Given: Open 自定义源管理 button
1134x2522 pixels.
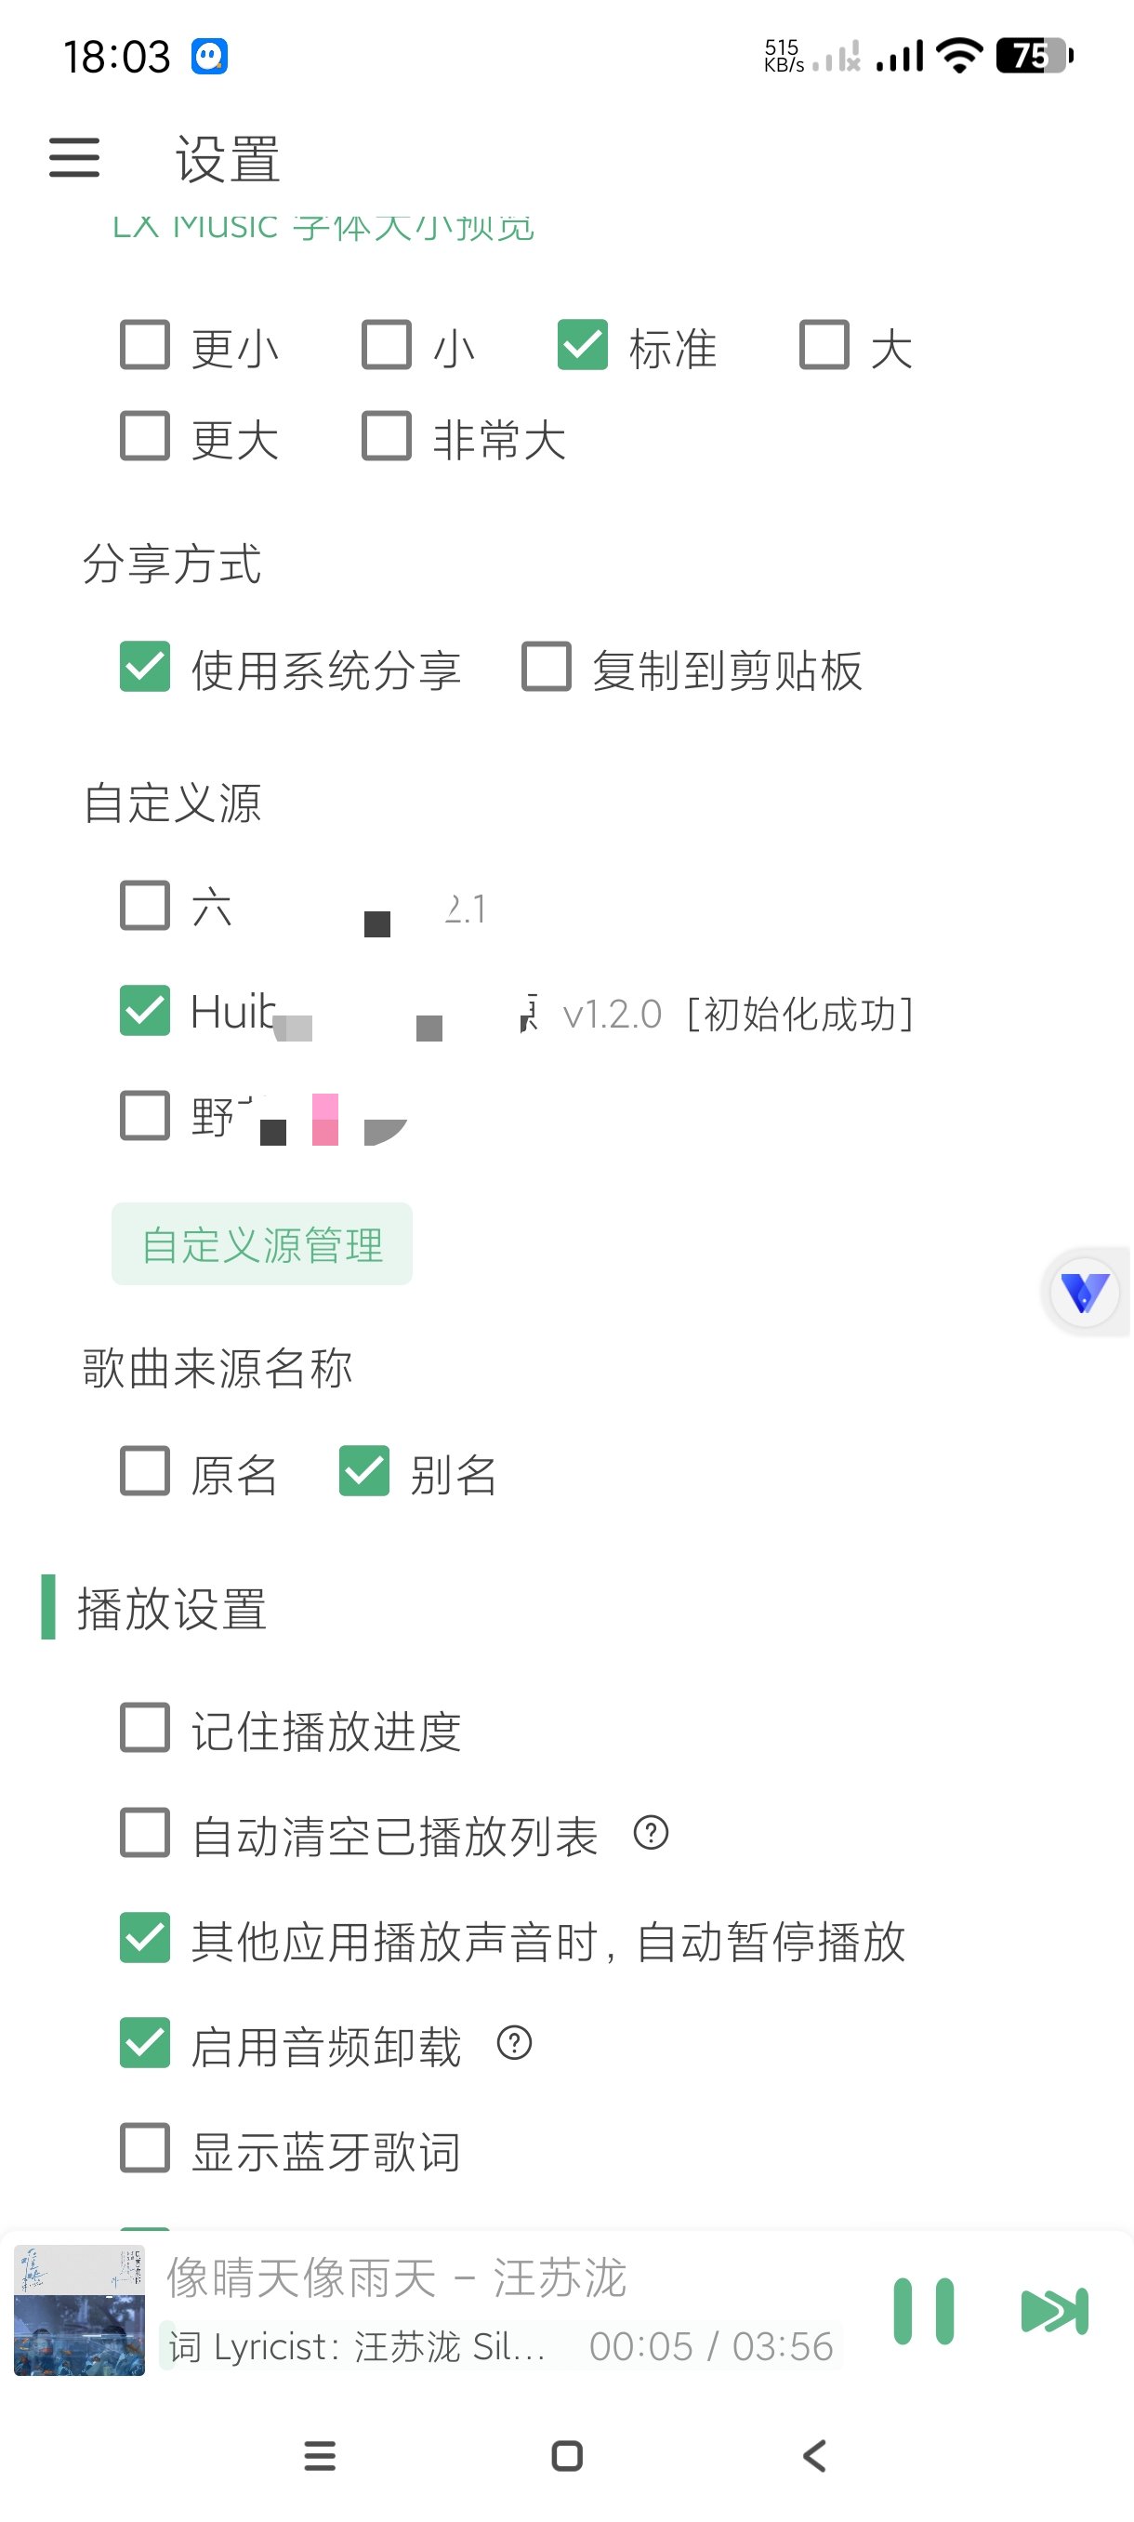Looking at the screenshot, I should [262, 1244].
